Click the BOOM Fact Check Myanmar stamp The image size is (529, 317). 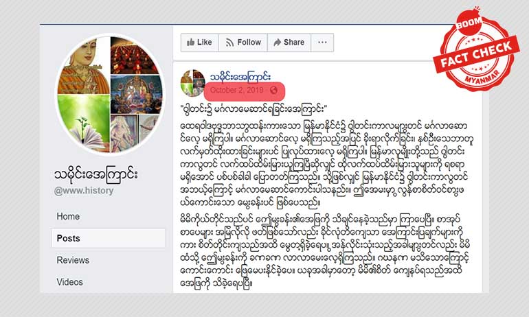coord(477,51)
